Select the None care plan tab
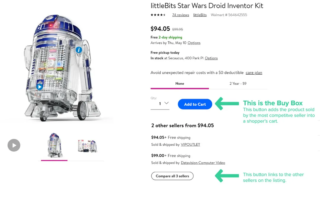This screenshot has height=198, width=320. click(180, 84)
